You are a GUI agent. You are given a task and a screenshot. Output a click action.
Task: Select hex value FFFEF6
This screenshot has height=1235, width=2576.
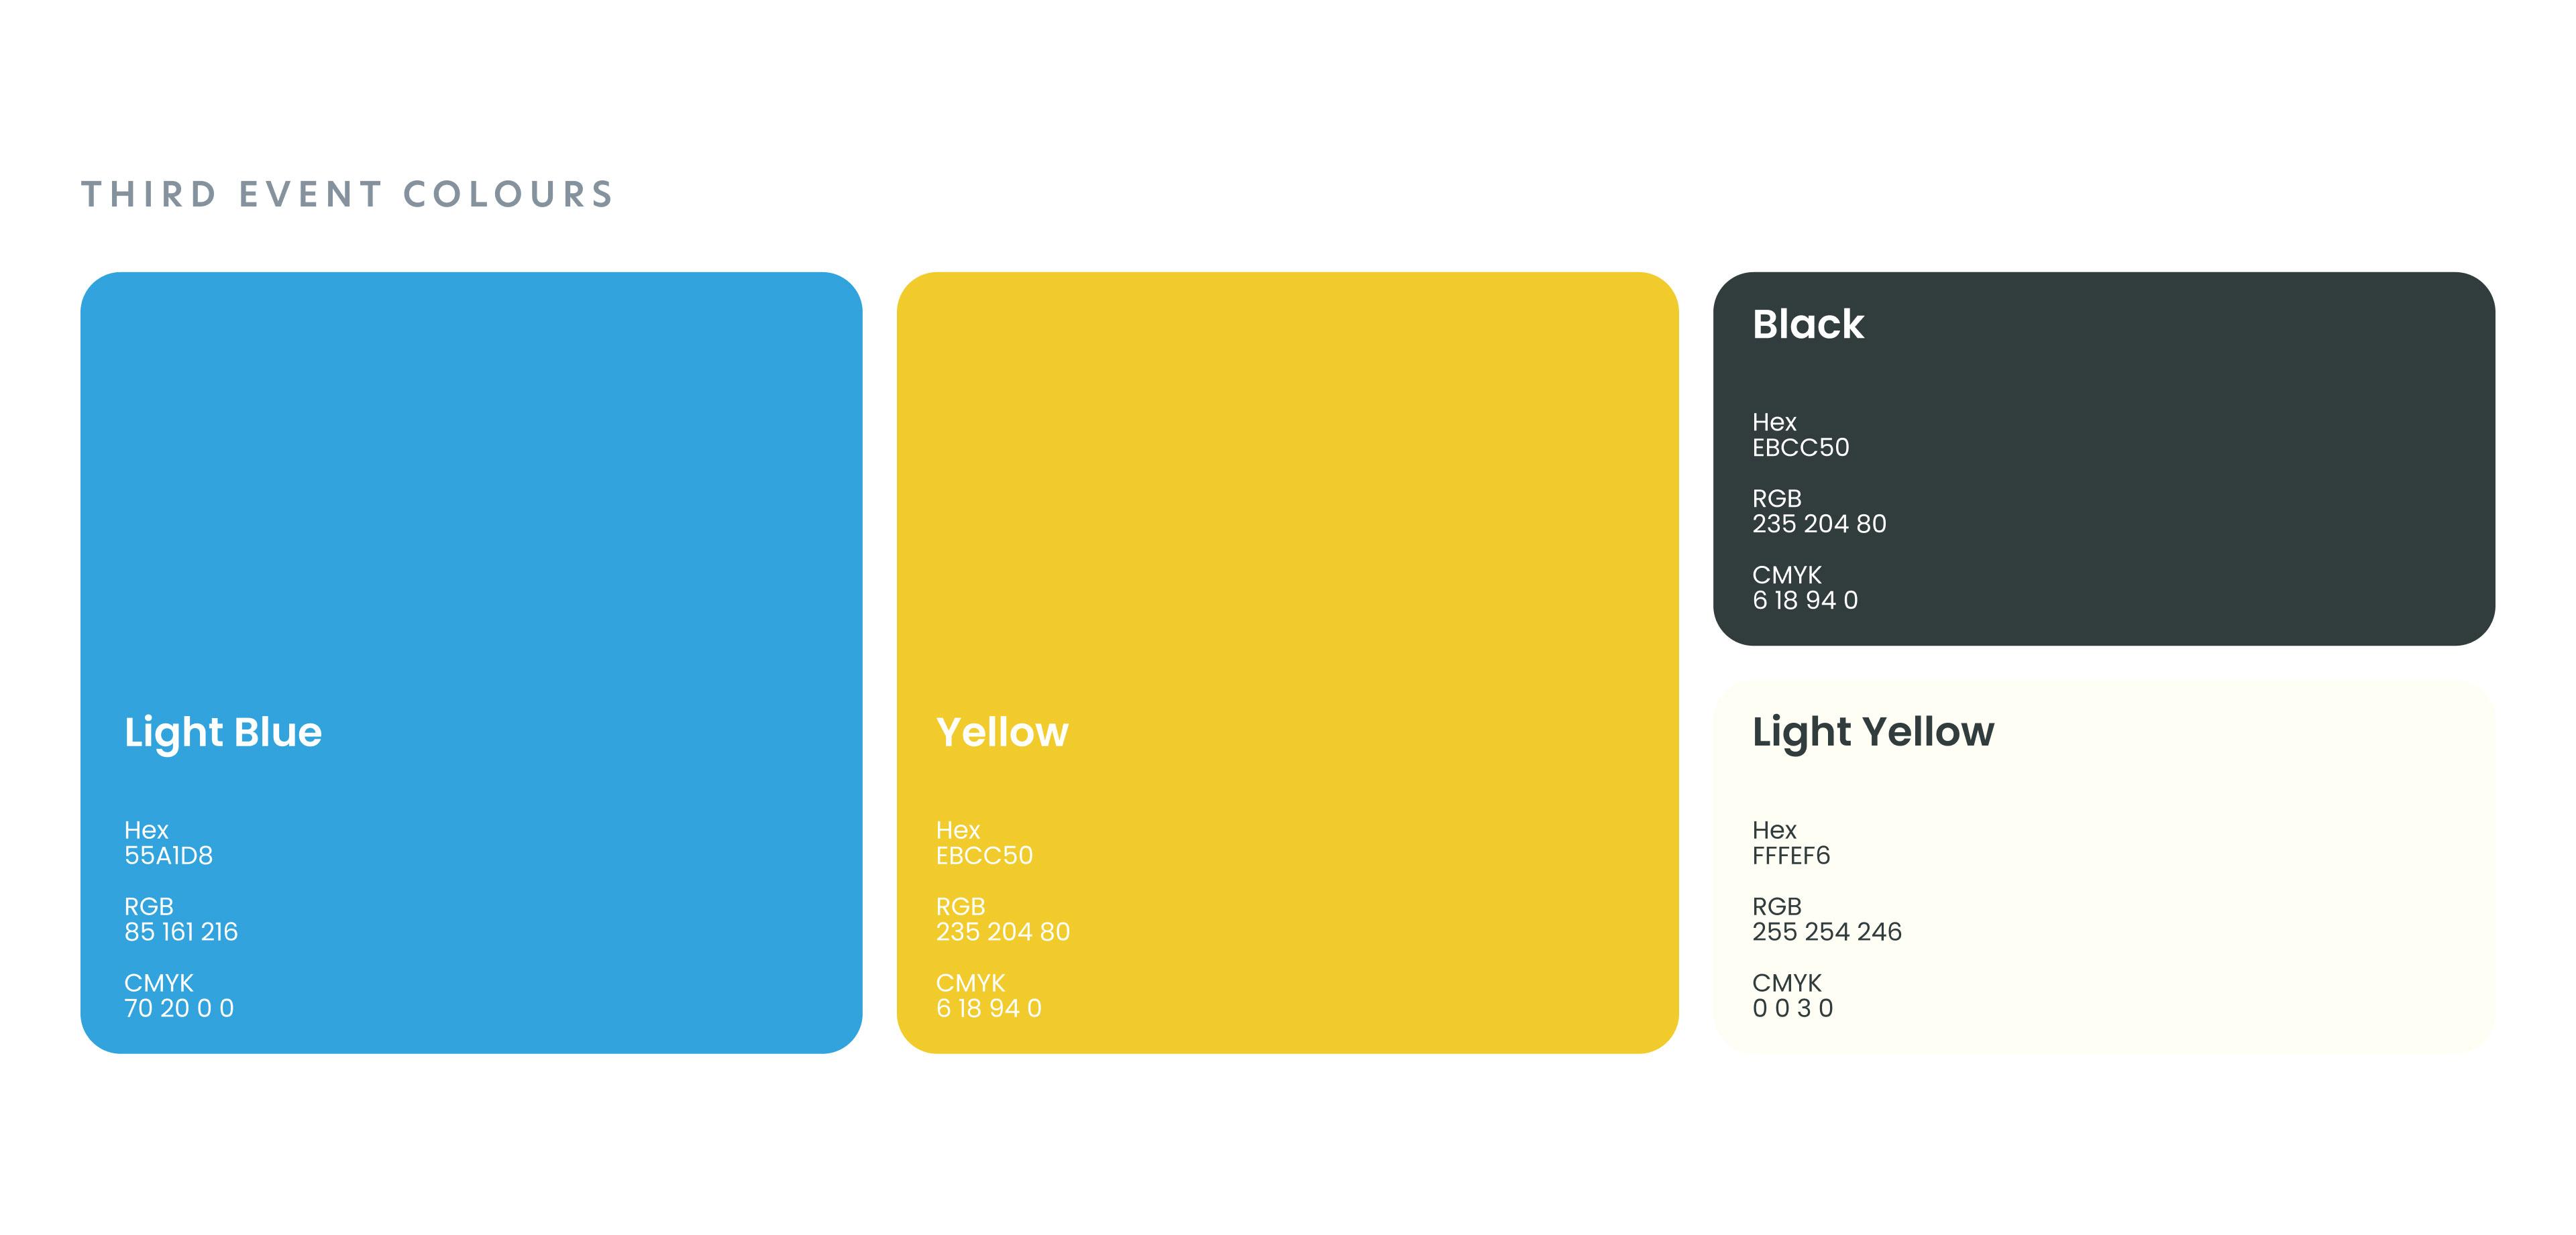click(1791, 856)
